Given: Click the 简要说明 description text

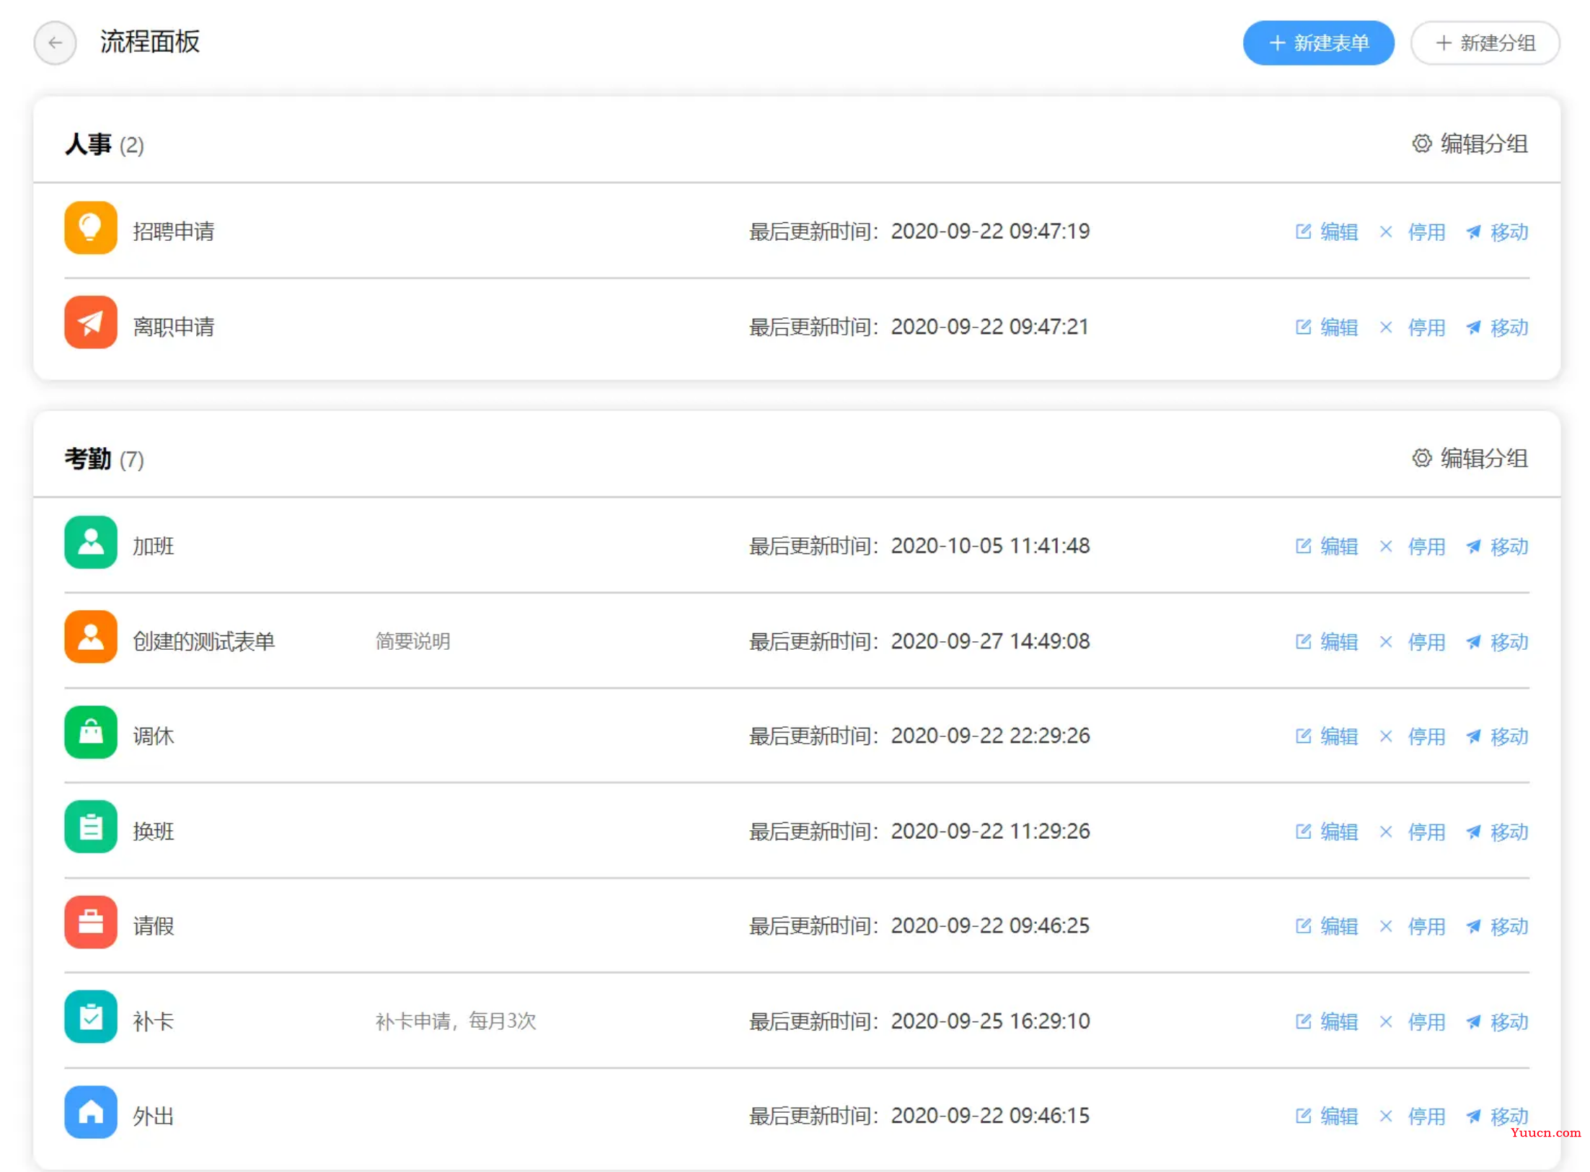Looking at the screenshot, I should [x=412, y=641].
